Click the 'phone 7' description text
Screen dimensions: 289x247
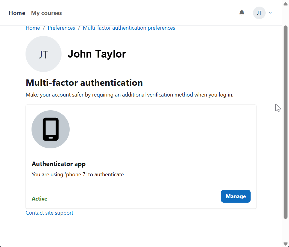(78, 174)
